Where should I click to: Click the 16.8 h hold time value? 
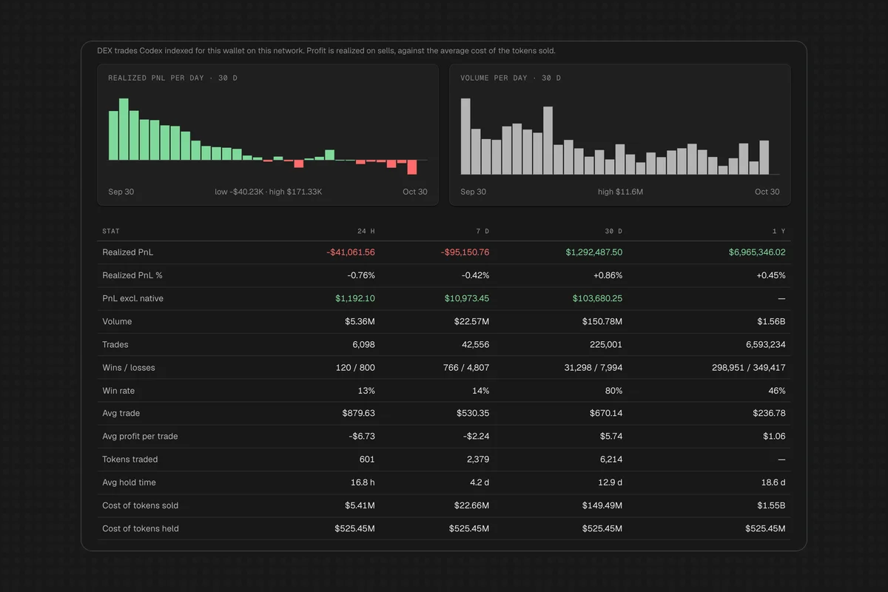361,482
